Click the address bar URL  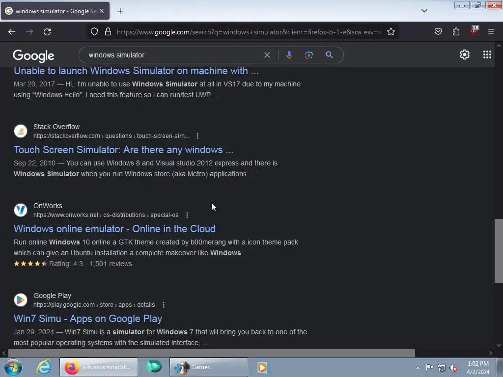tap(249, 32)
